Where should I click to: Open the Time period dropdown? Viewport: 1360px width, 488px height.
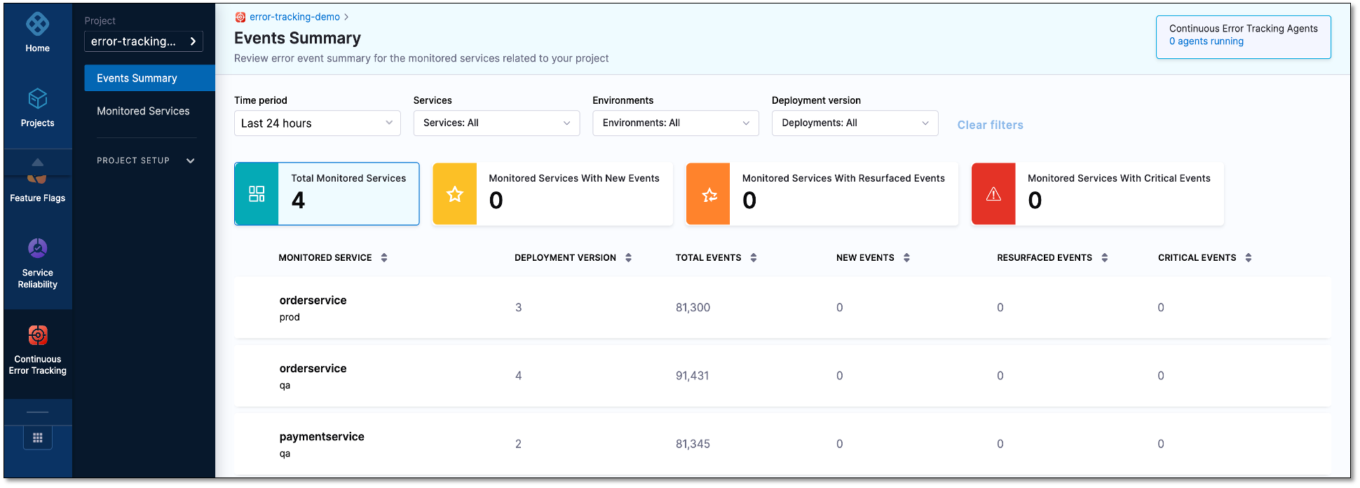(317, 123)
